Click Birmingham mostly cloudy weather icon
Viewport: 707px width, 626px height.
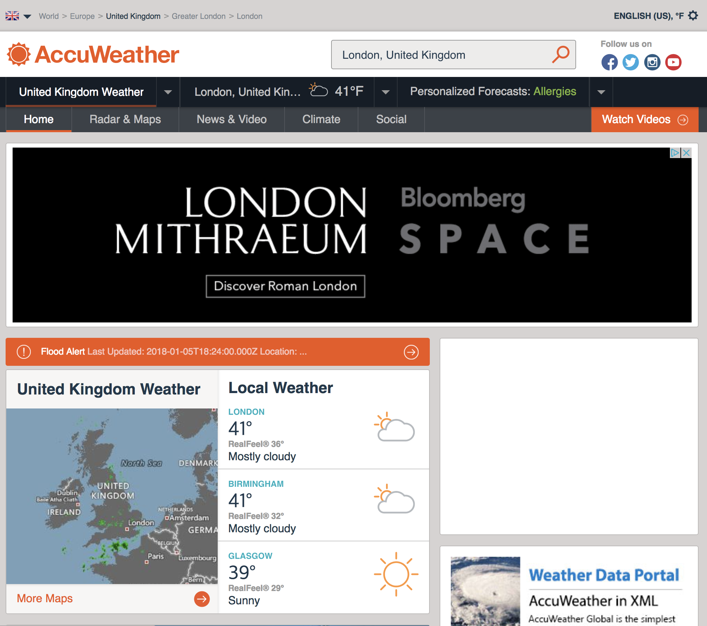coord(394,499)
